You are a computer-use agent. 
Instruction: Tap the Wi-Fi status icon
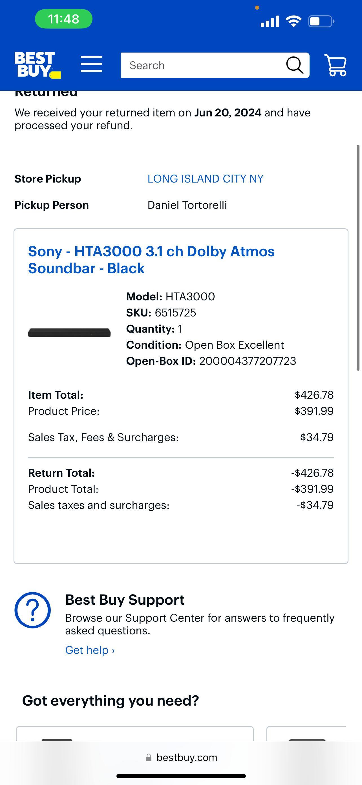[293, 21]
